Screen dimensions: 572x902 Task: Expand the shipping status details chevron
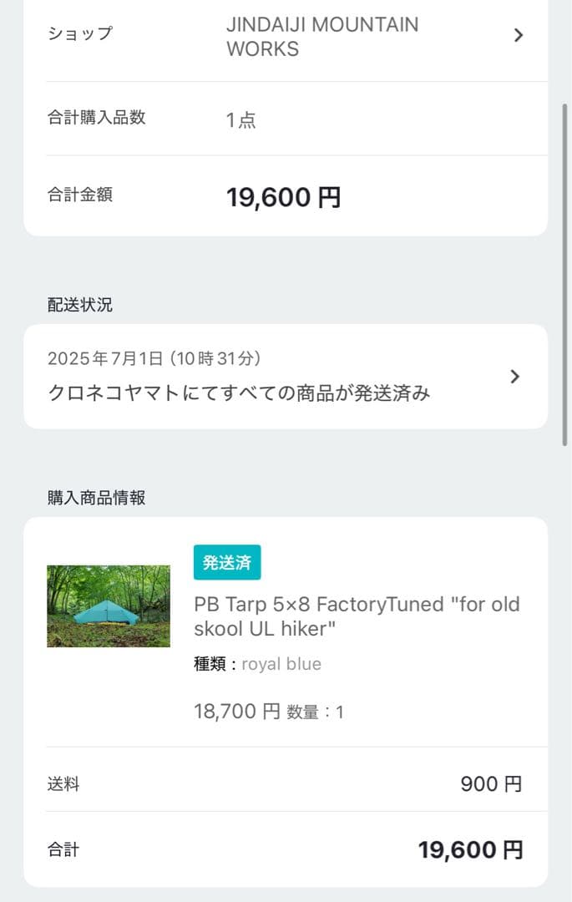pos(514,376)
